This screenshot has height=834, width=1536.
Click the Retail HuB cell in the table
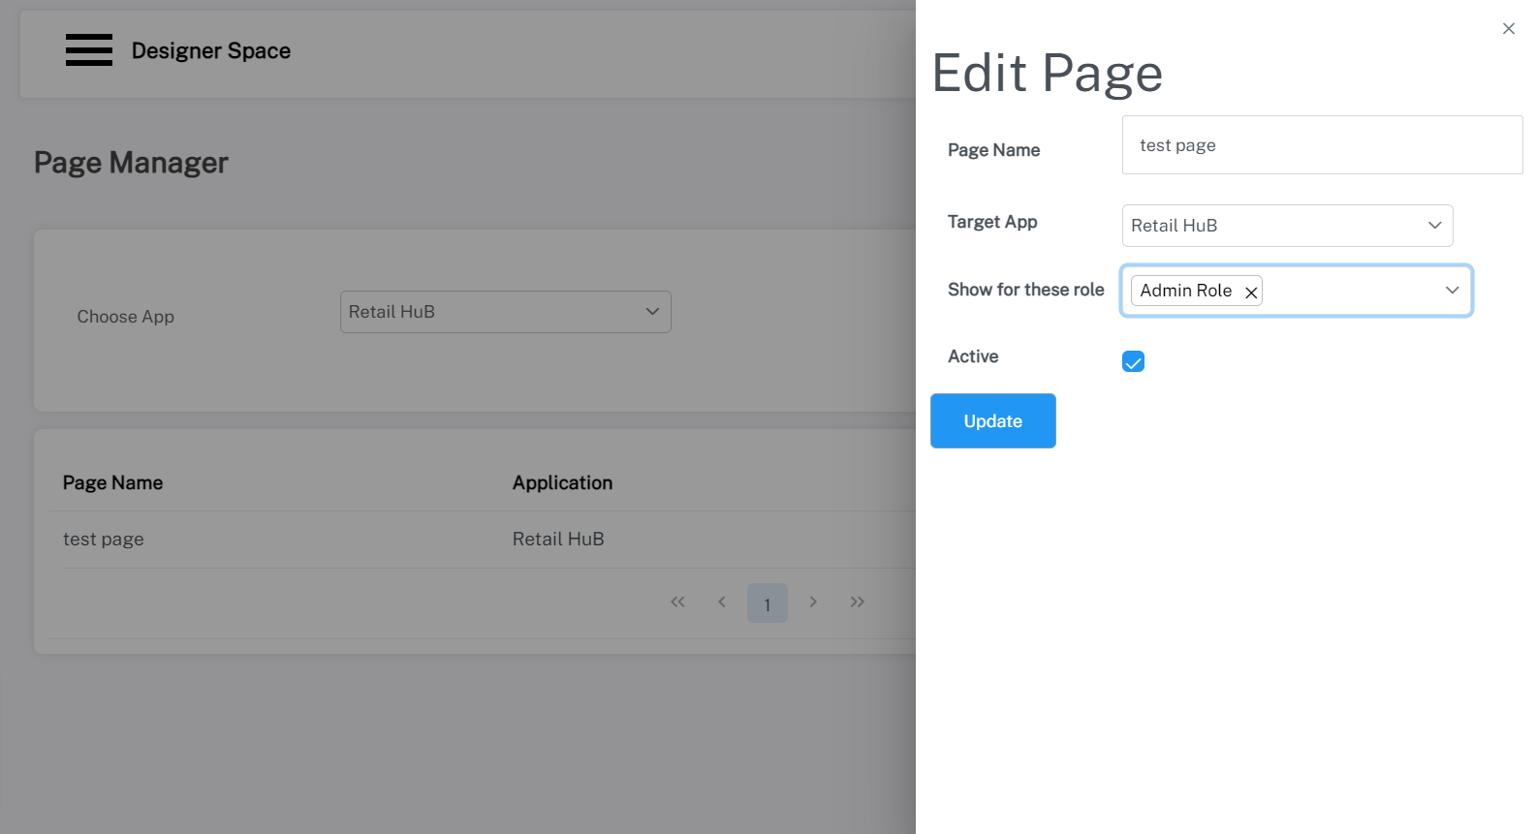558,540
